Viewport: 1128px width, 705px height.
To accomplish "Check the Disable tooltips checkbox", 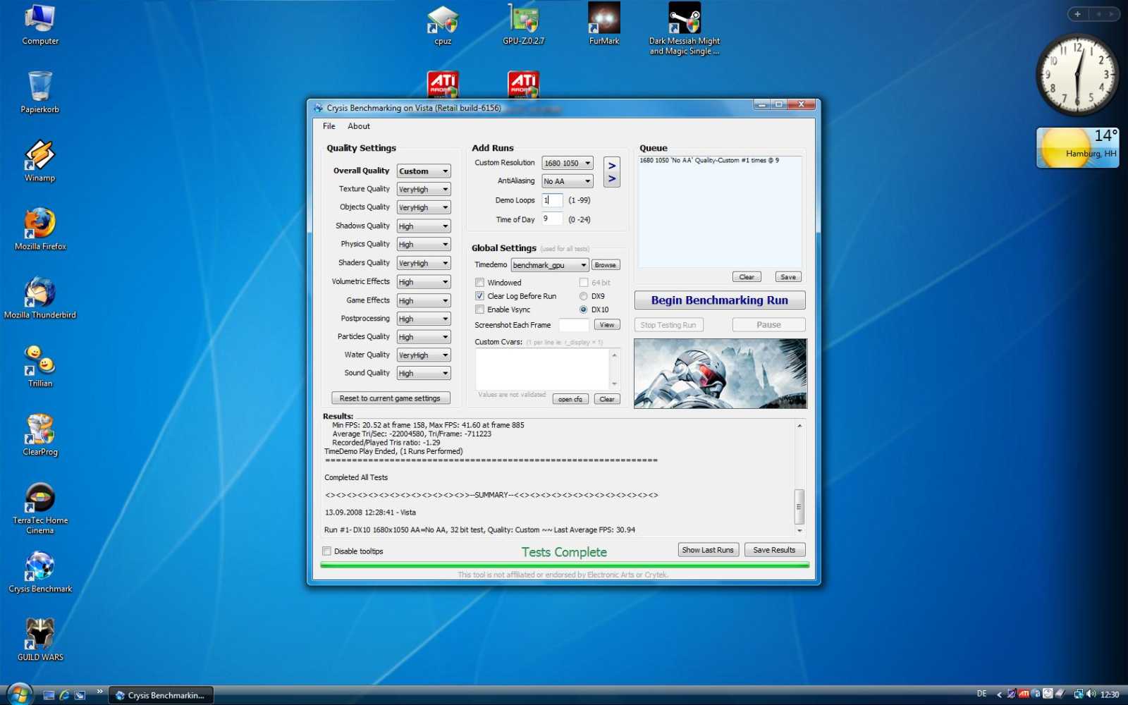I will (326, 551).
